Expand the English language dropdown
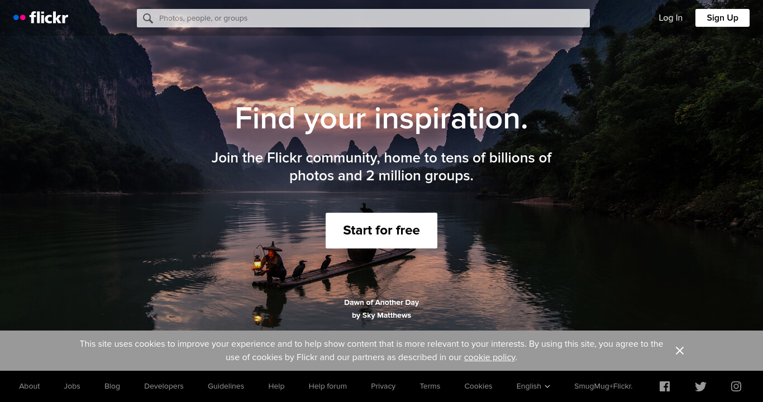 tap(533, 386)
